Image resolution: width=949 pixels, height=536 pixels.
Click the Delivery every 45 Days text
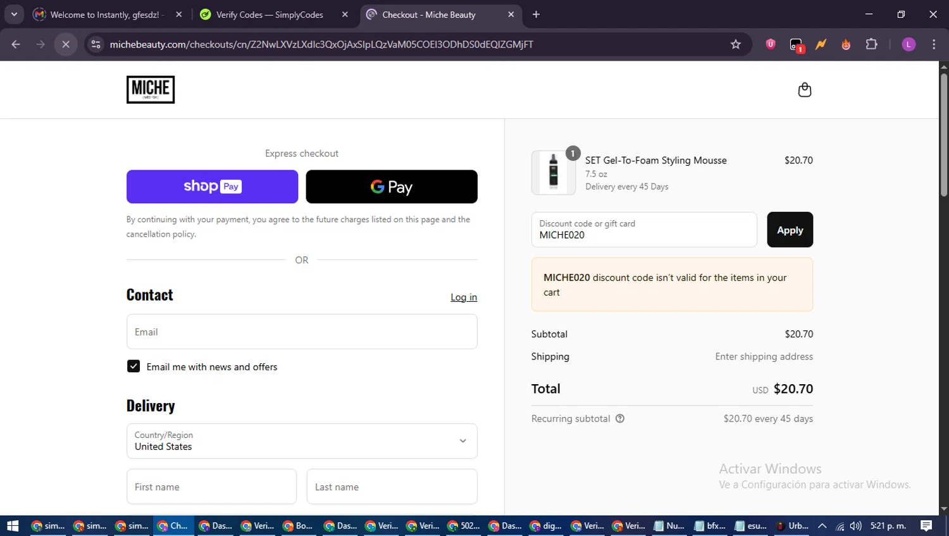[x=627, y=187]
